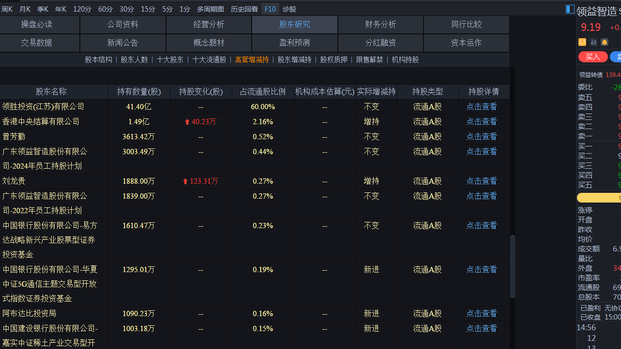Image resolution: width=621 pixels, height=349 pixels.
Task: Click 点击查看 for 香港中央结算有限公司
Action: pyautogui.click(x=482, y=122)
